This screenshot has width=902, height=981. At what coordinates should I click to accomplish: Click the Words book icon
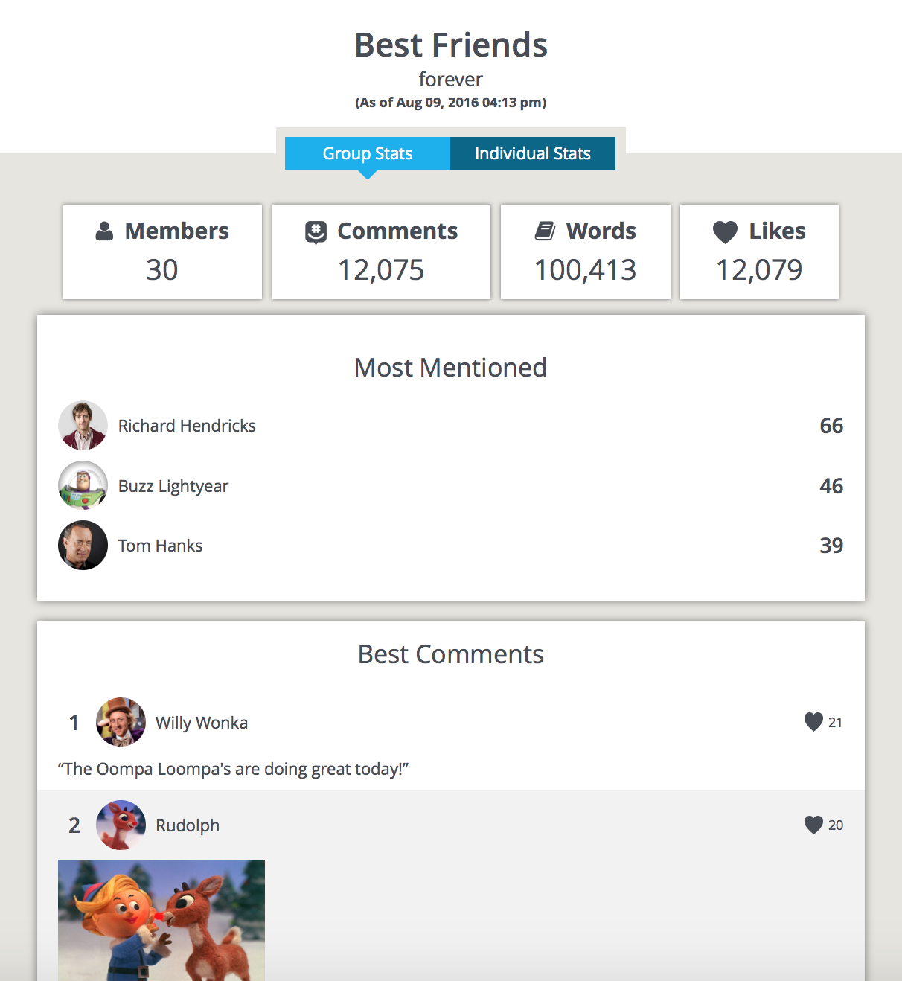(546, 231)
